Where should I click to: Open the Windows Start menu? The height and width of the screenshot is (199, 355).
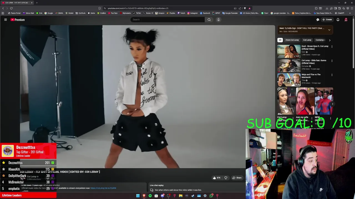pyautogui.click(x=138, y=196)
